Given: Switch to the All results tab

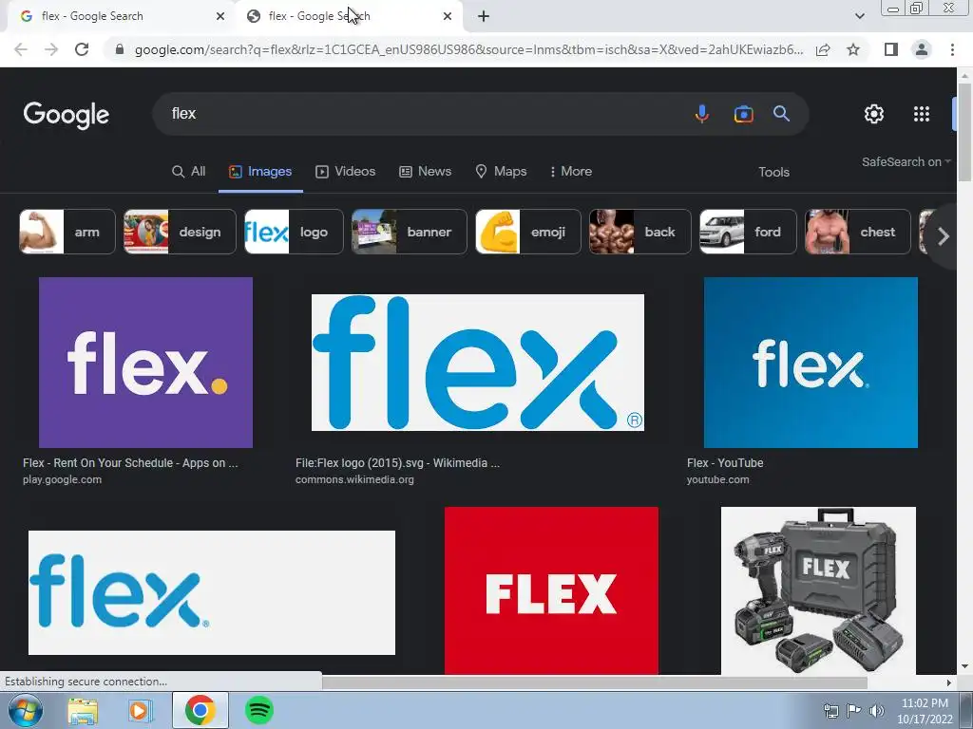Looking at the screenshot, I should pos(189,171).
